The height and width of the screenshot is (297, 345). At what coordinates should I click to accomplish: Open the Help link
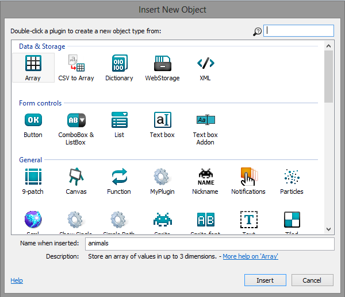point(17,280)
